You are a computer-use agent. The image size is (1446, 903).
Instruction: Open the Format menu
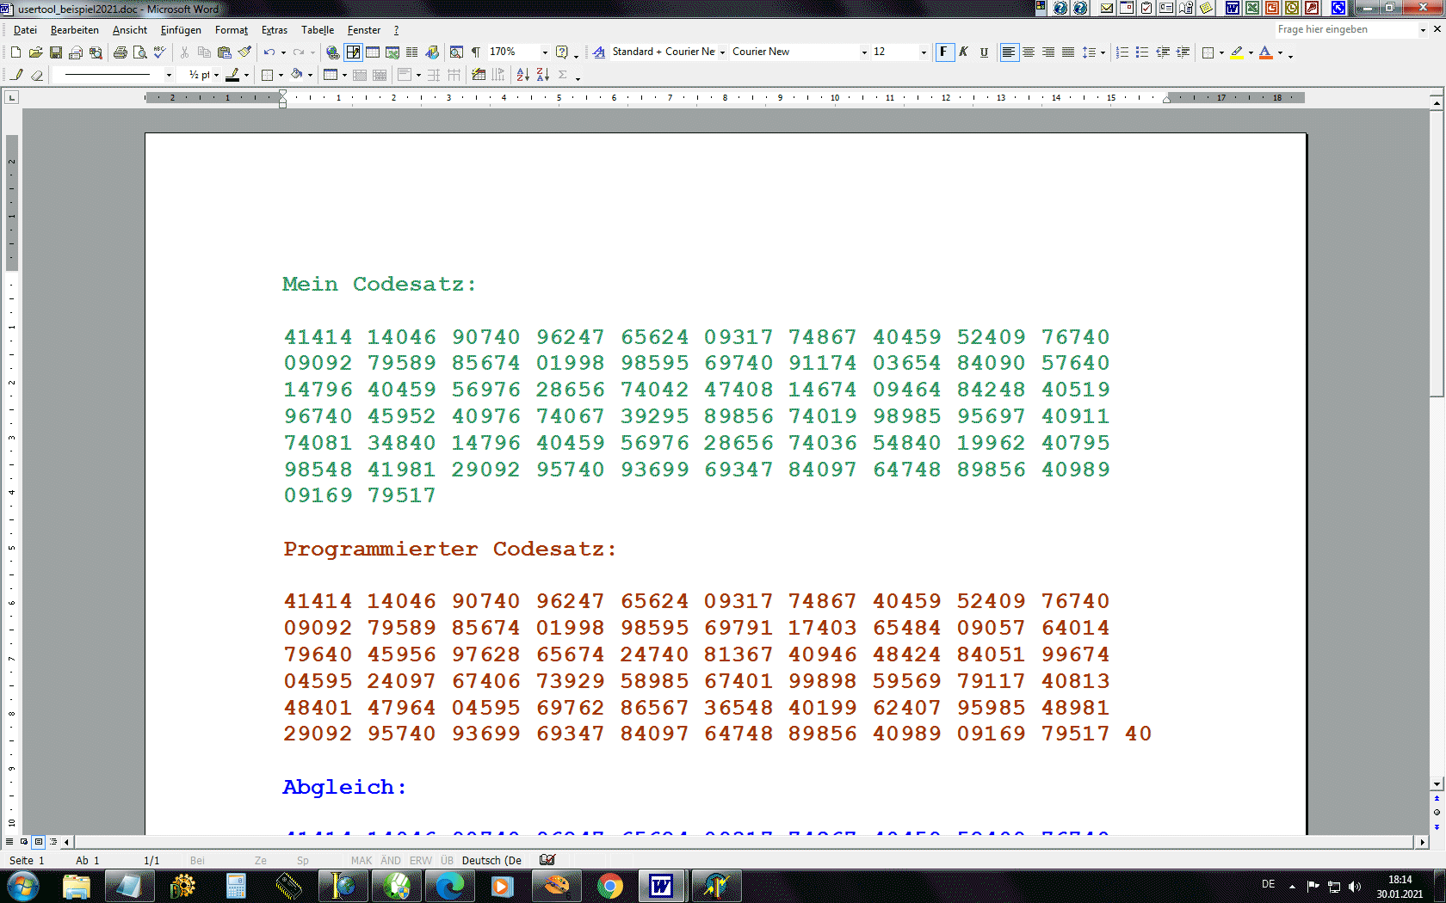[232, 30]
